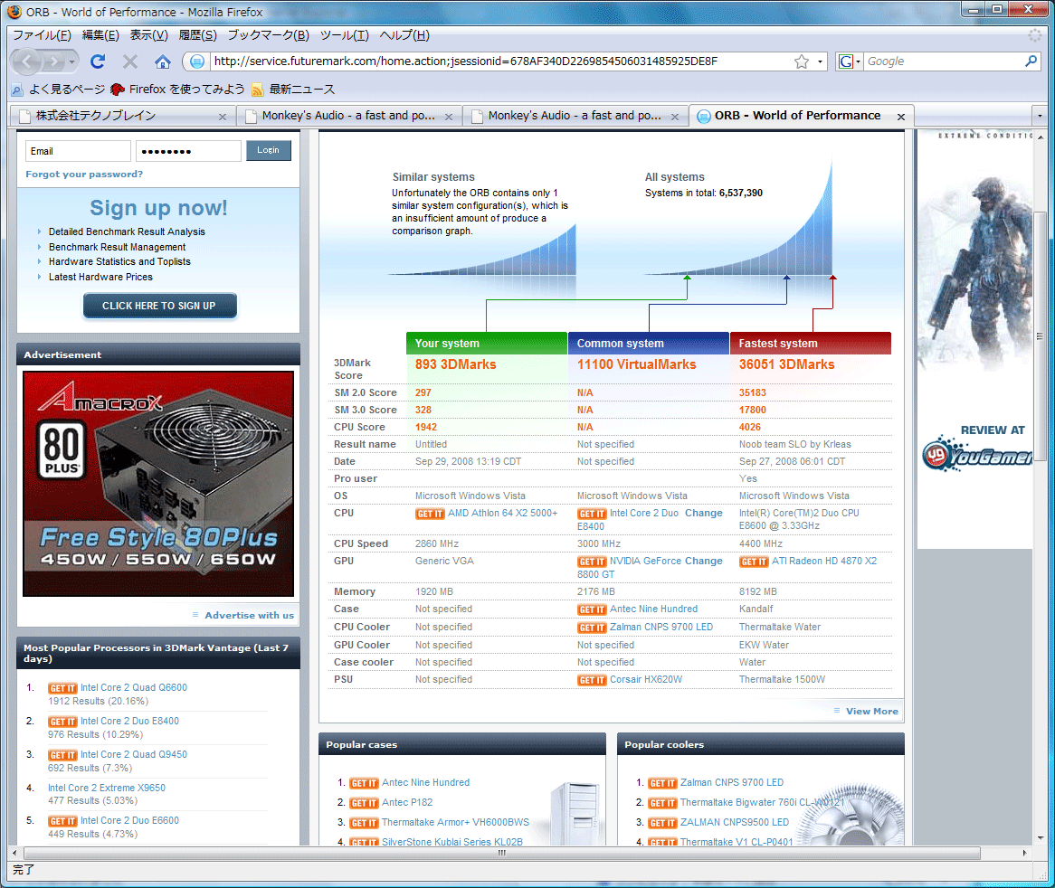Image resolution: width=1055 pixels, height=888 pixels.
Task: Click GET IT badge beside Intel Core 2 Quad Q6600
Action: click(x=62, y=688)
